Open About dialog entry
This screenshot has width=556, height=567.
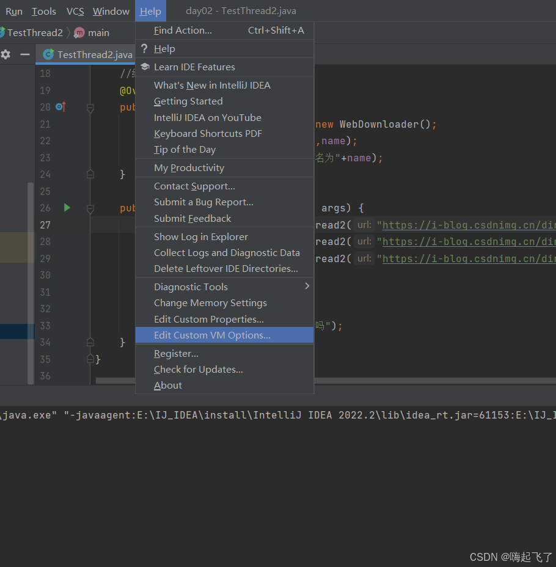click(x=224, y=386)
